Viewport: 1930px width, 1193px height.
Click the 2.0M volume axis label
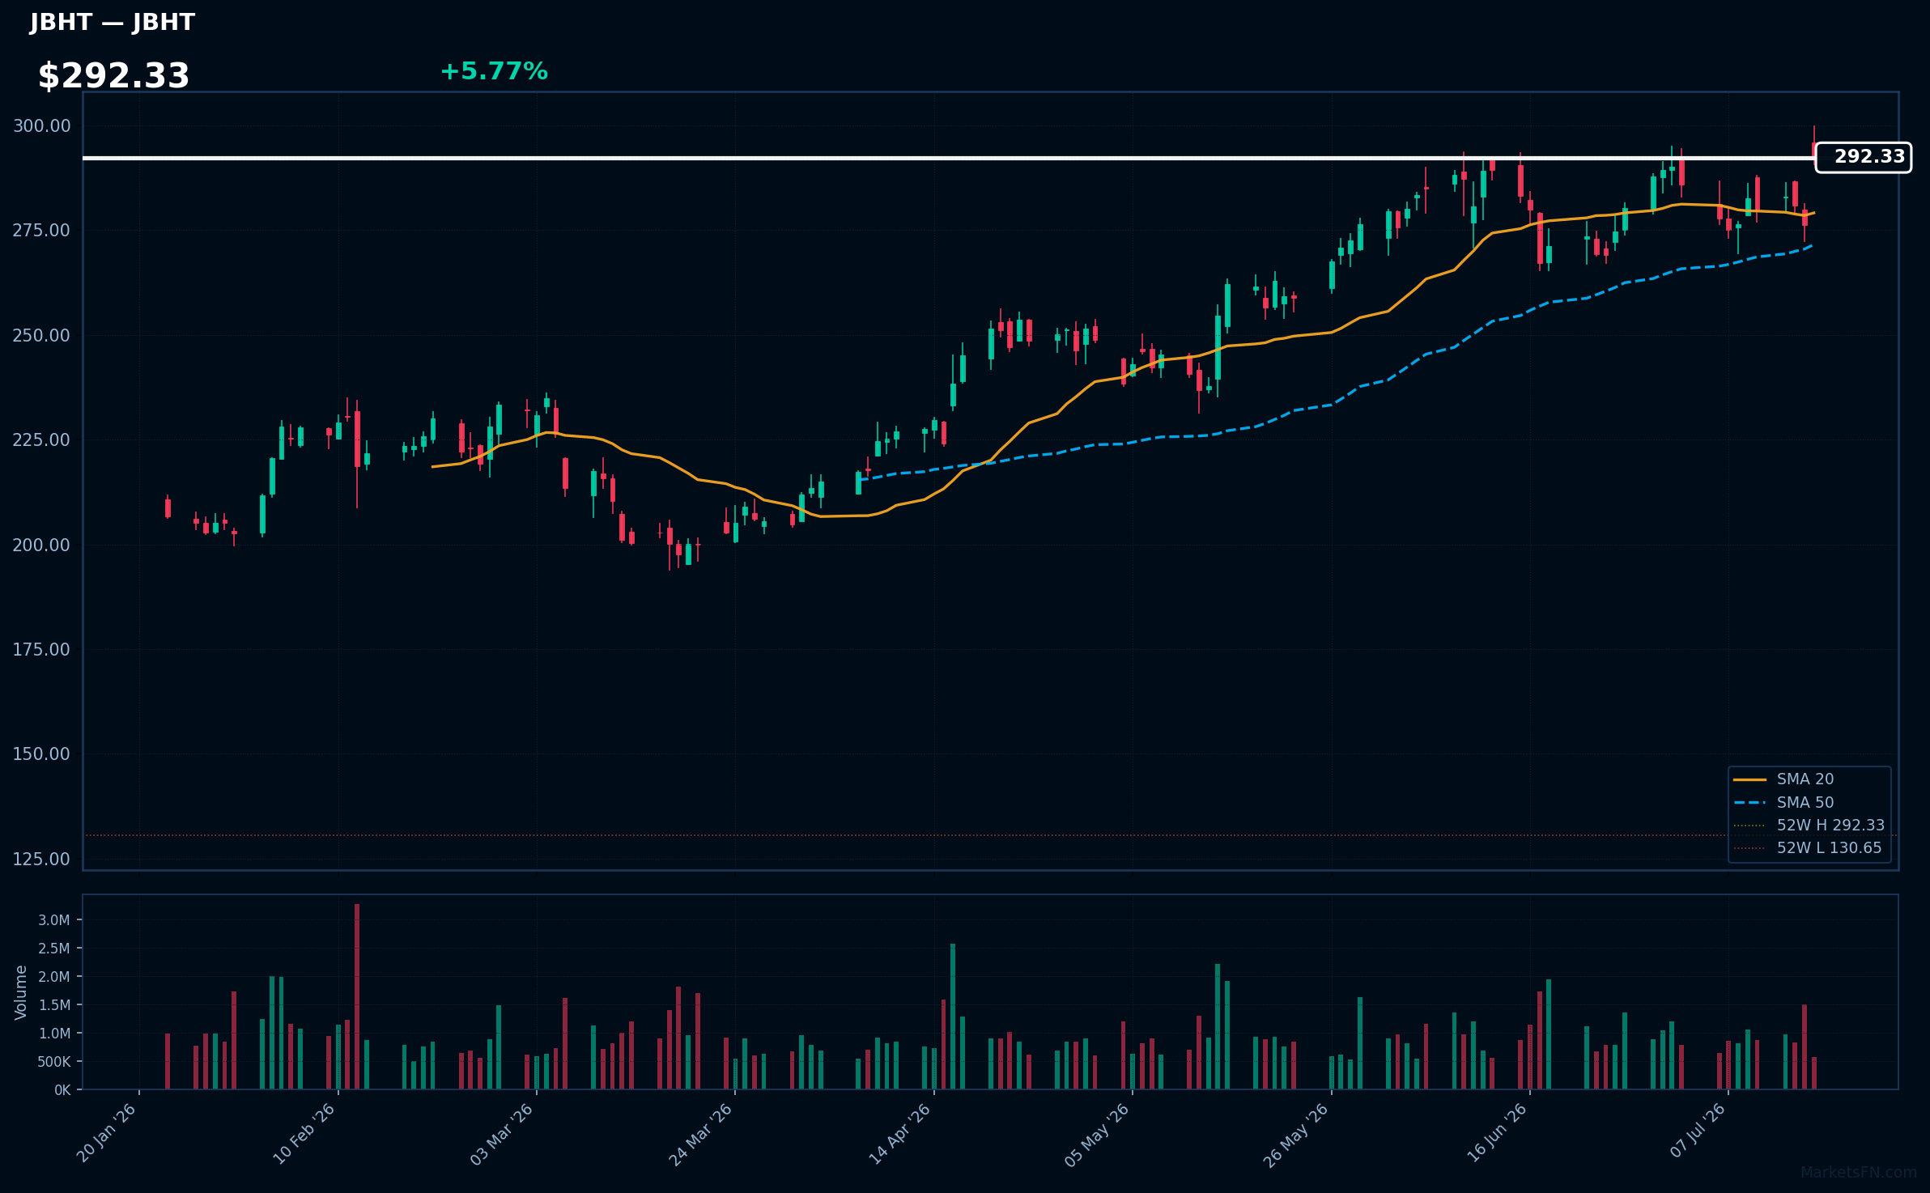(x=54, y=977)
